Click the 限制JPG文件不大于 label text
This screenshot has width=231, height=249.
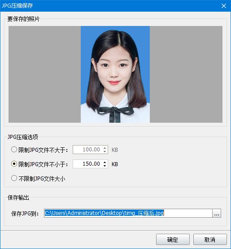pyautogui.click(x=43, y=150)
